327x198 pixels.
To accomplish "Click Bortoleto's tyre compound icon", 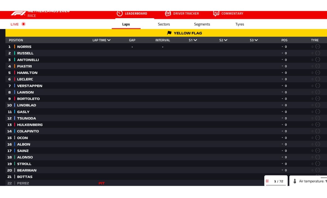I will [x=317, y=99].
